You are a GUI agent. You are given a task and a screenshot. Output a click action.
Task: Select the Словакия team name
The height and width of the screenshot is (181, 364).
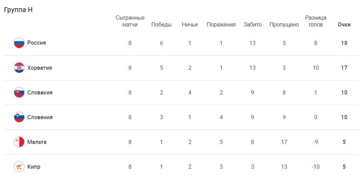tap(40, 92)
